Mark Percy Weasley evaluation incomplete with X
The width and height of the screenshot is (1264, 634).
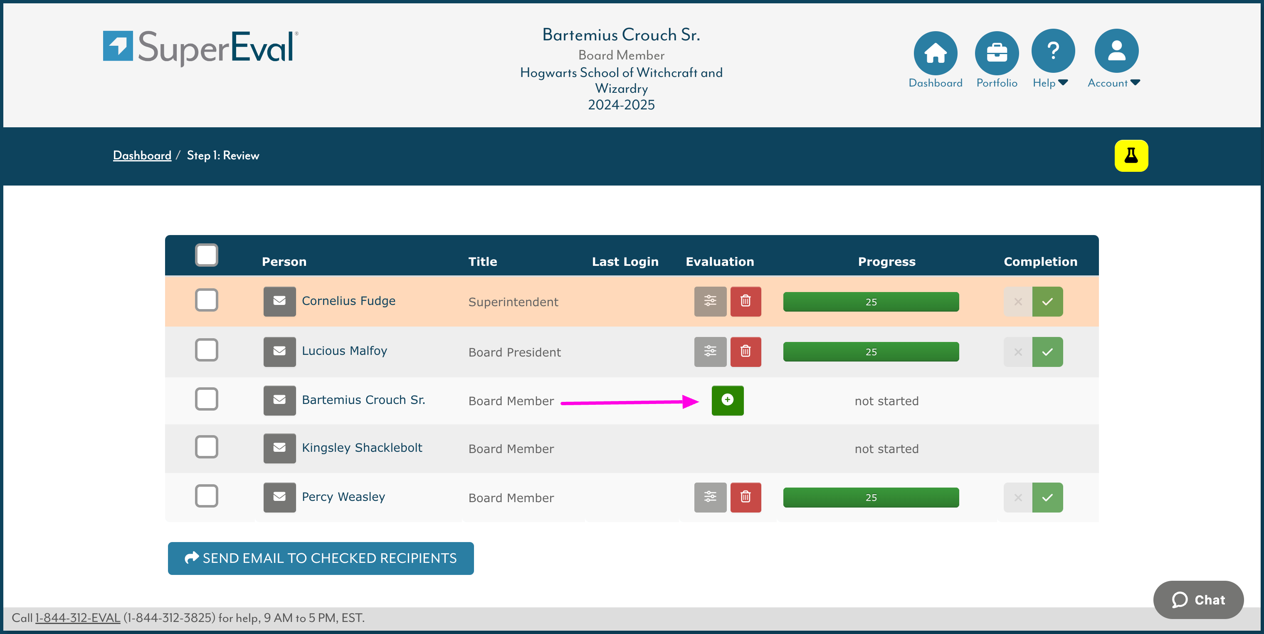coord(1018,497)
